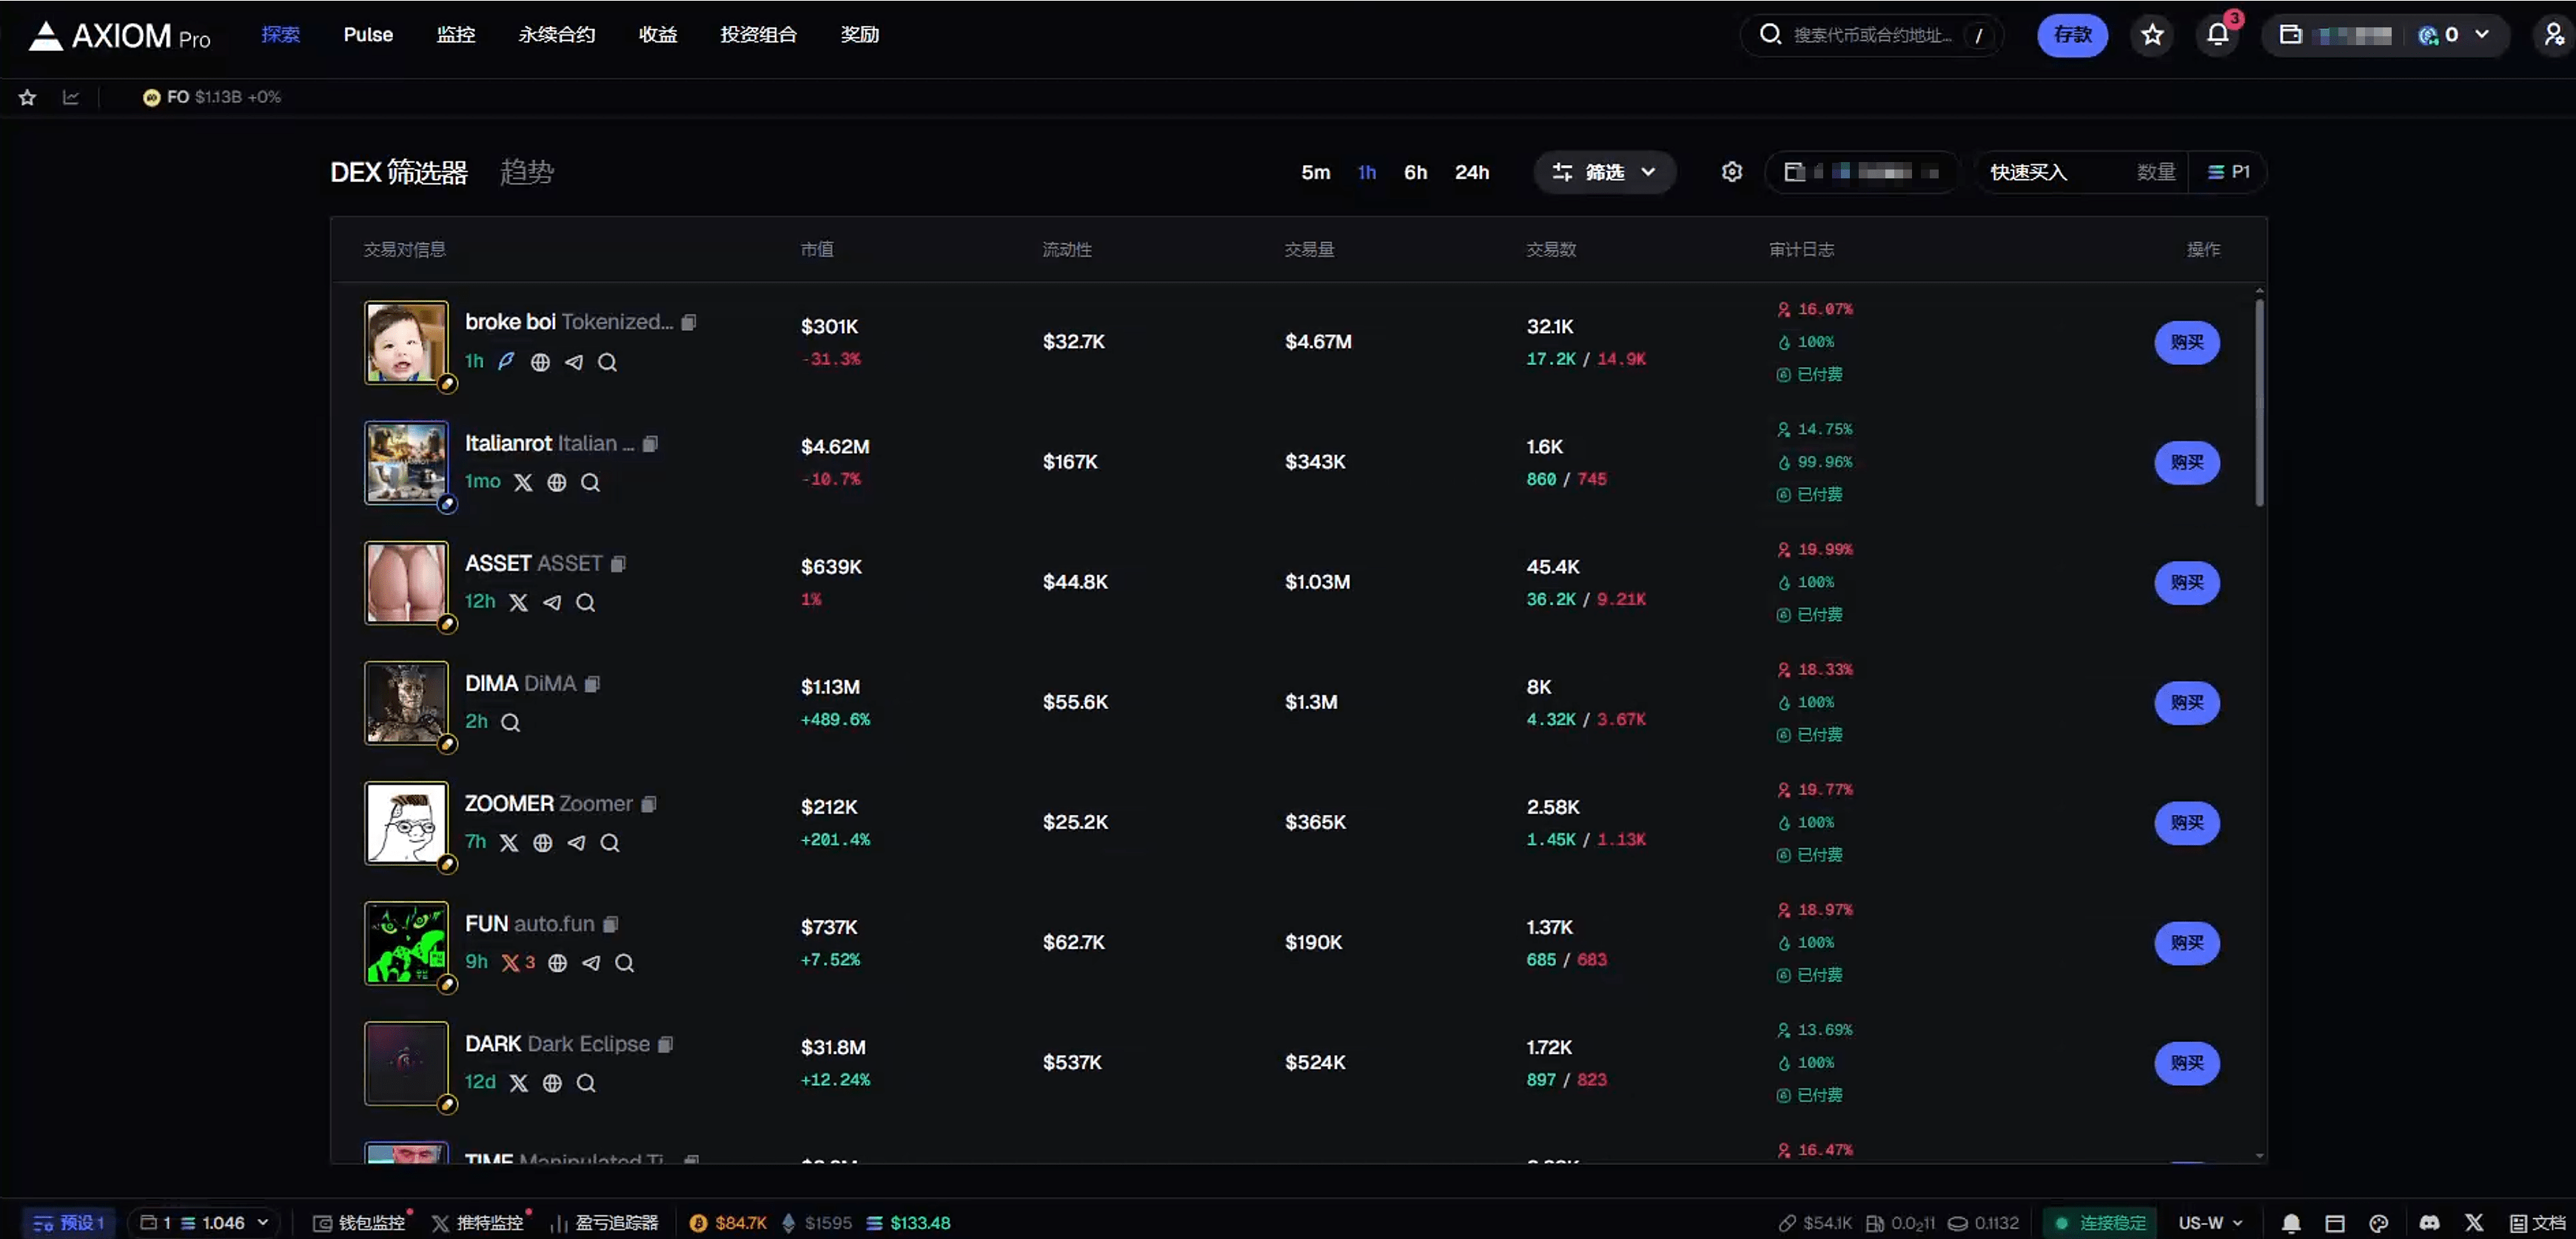This screenshot has height=1239, width=2576.
Task: Expand the wallet balance dropdown in header
Action: point(2482,35)
